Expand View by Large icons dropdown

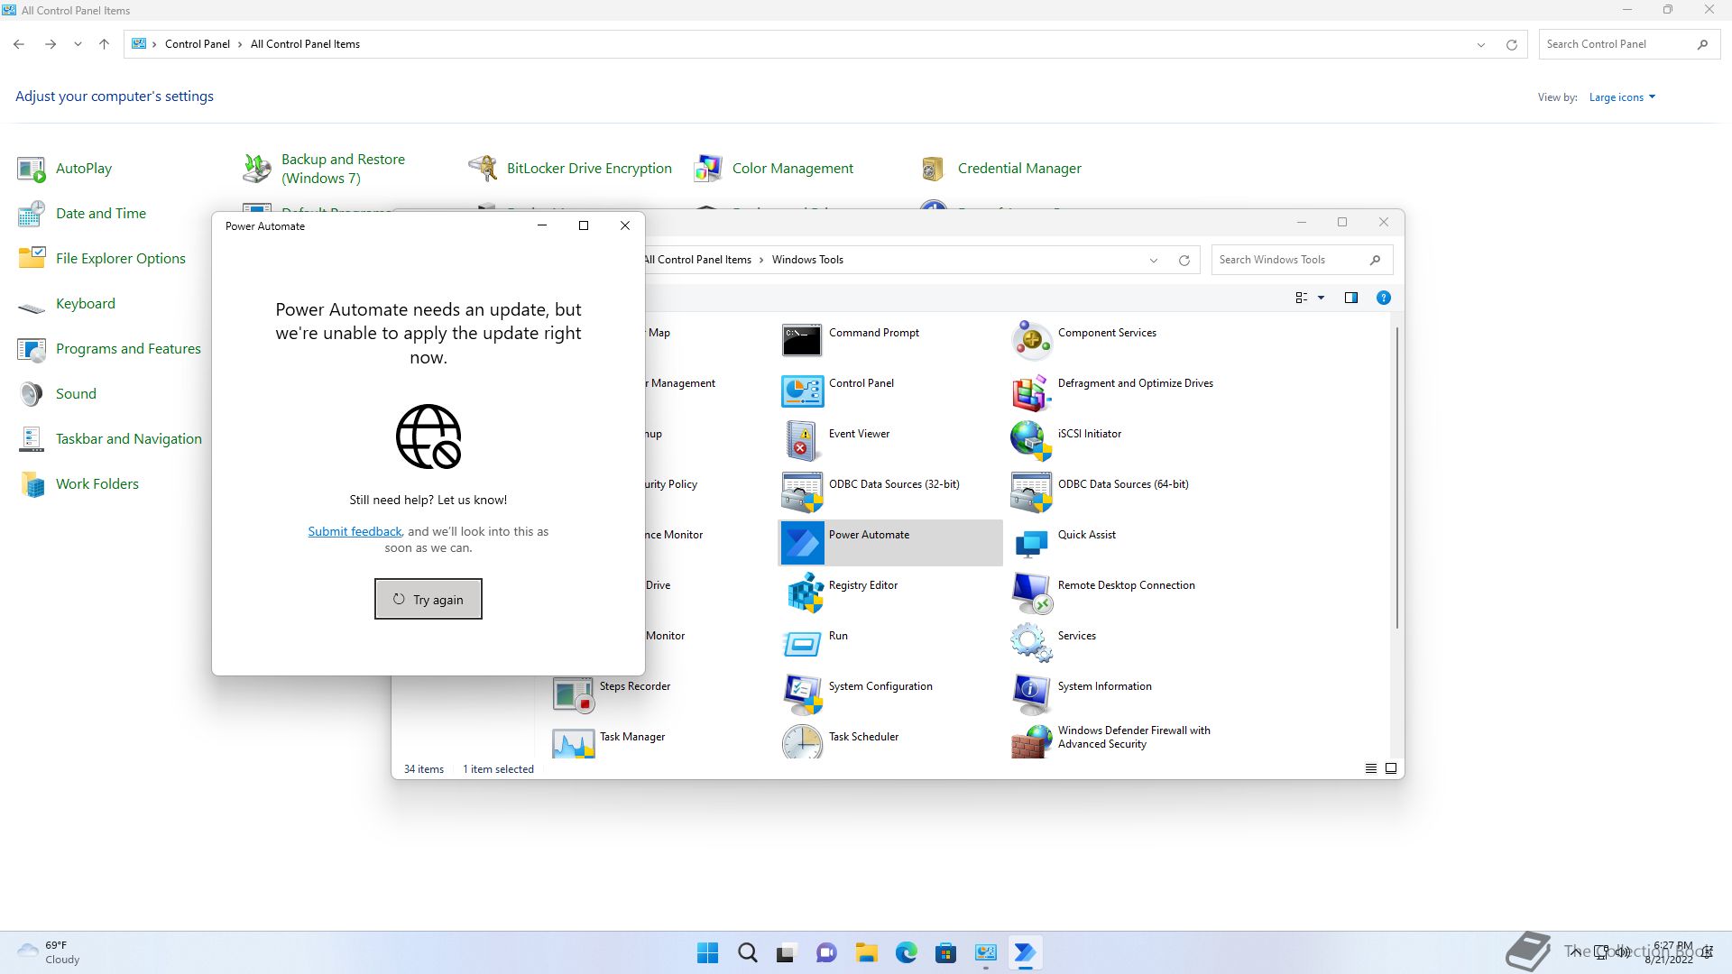[x=1622, y=97]
